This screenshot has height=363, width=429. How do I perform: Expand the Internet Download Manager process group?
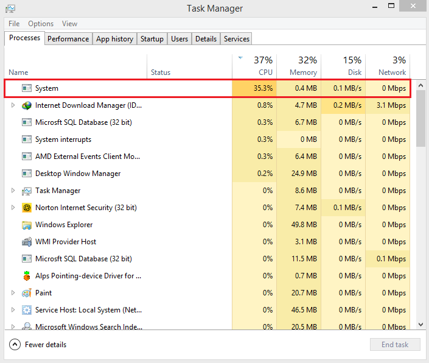click(13, 105)
